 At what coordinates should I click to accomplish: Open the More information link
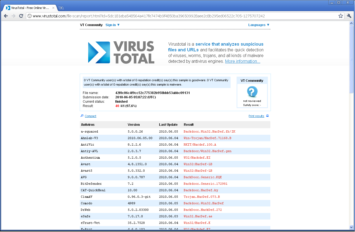click(x=242, y=61)
